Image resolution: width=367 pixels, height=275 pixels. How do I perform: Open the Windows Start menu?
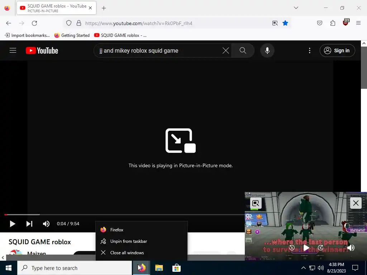pos(9,268)
